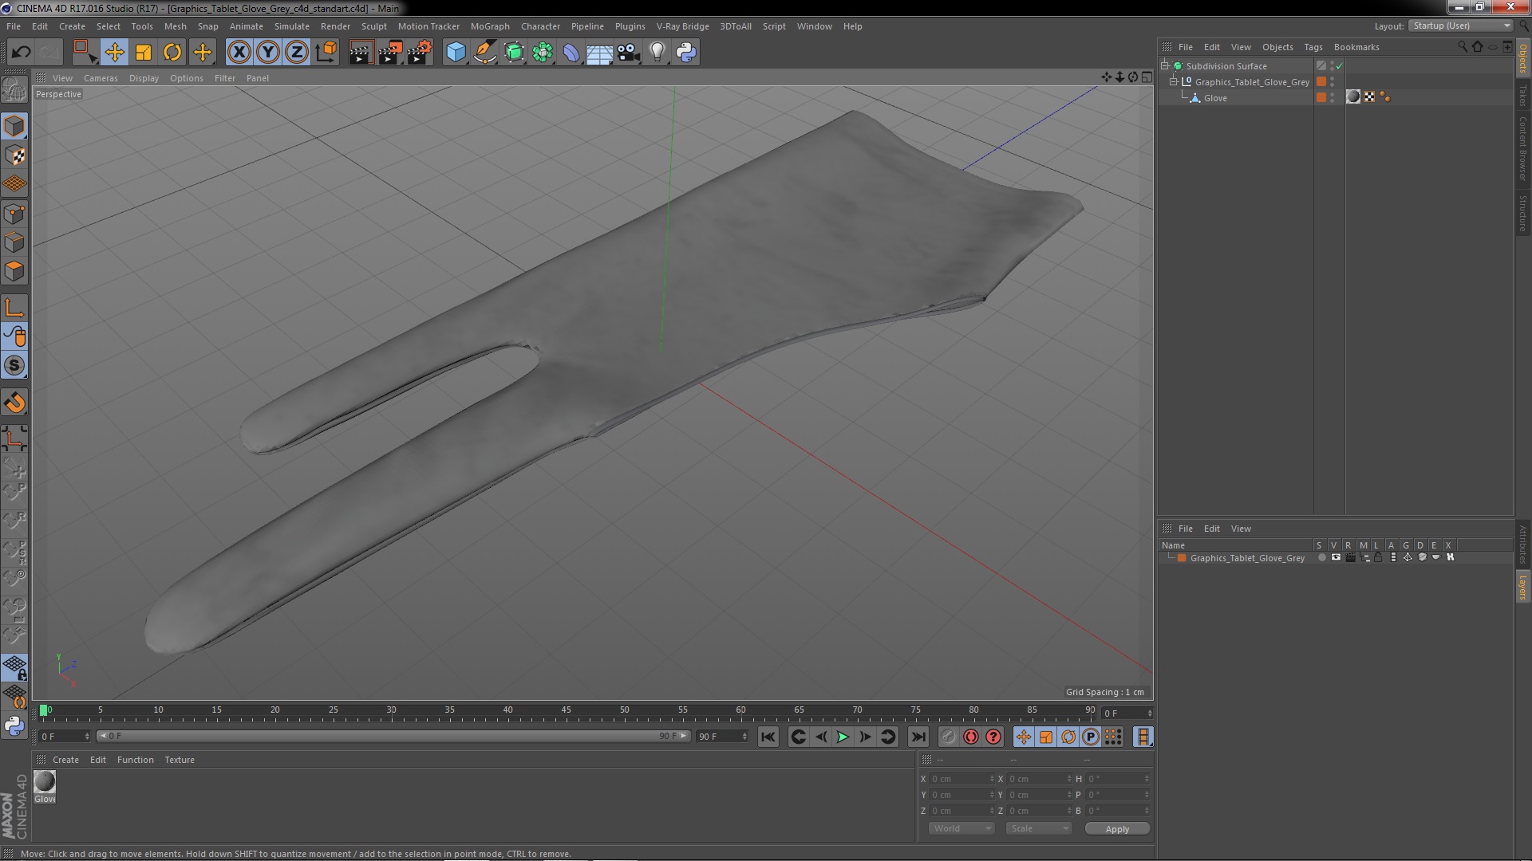Click the Undo arrow icon

coord(21,53)
